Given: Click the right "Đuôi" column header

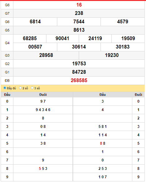Looking at the screenshot, I should tap(138, 95).
